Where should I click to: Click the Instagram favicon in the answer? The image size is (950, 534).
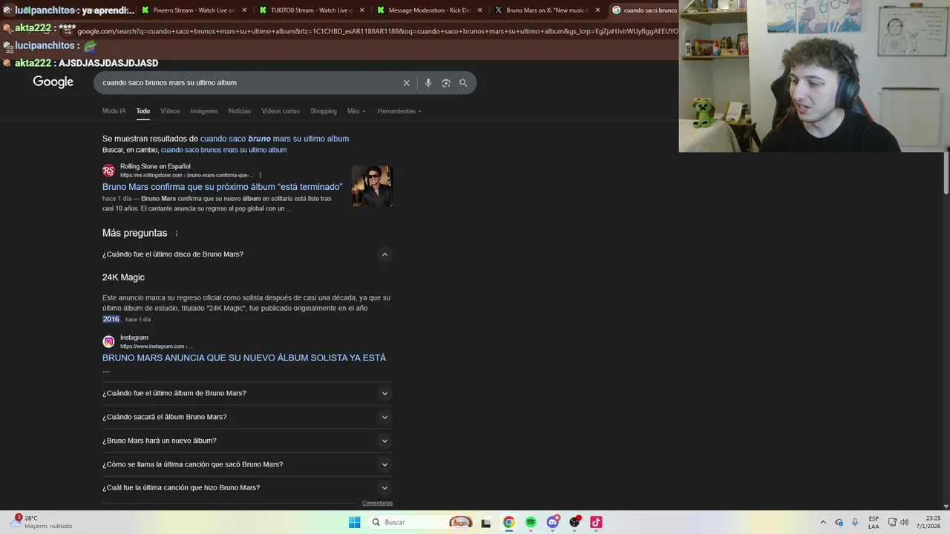tap(109, 342)
